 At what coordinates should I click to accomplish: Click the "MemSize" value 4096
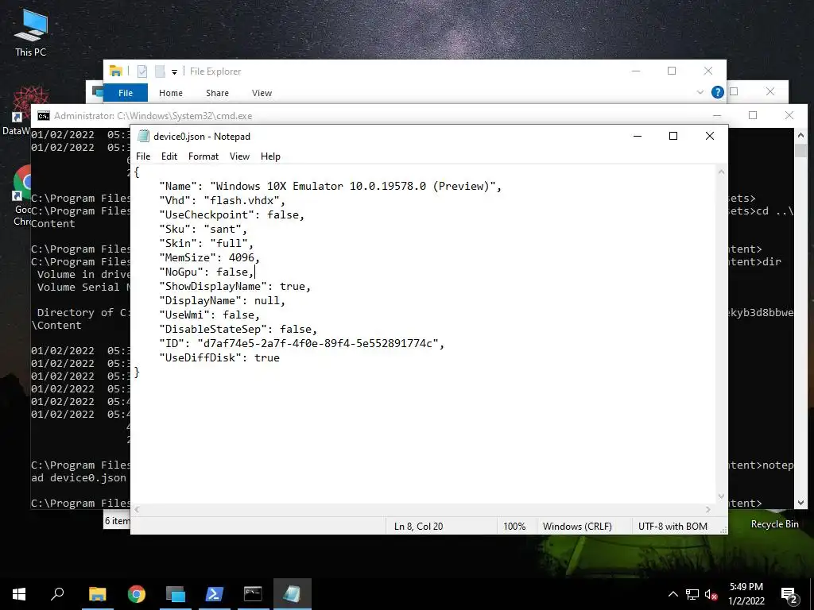click(242, 257)
